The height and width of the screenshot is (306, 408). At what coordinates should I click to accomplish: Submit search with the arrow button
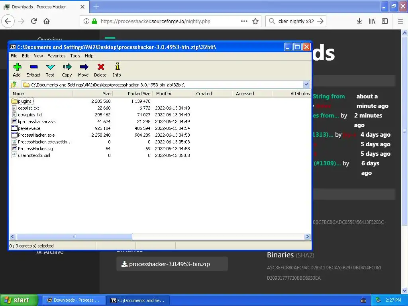point(320,21)
